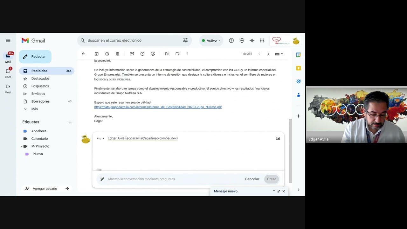Collapse the Mi Proyecto label tree
Image resolution: width=407 pixels, height=229 pixels.
[x=21, y=146]
